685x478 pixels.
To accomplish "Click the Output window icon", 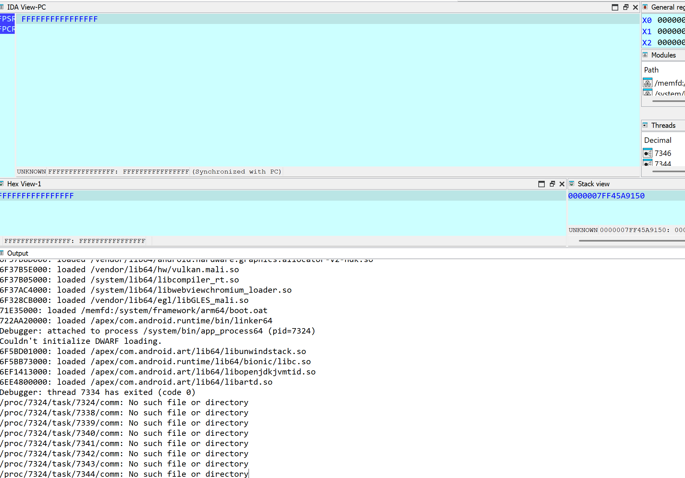I will coord(2,253).
